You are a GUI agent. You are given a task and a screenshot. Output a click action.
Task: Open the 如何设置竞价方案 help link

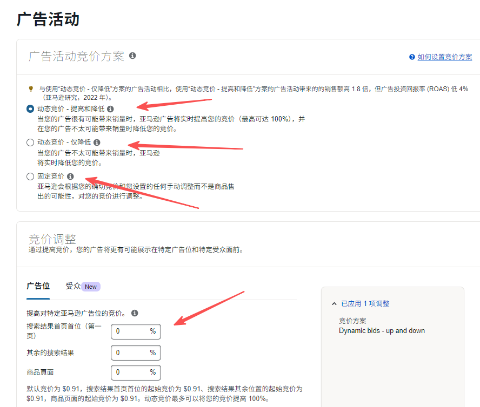(x=444, y=57)
